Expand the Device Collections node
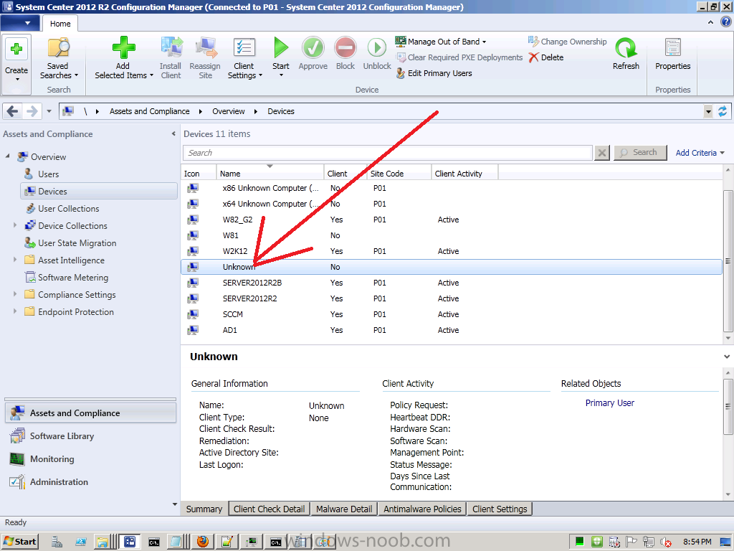734x551 pixels. click(x=14, y=225)
